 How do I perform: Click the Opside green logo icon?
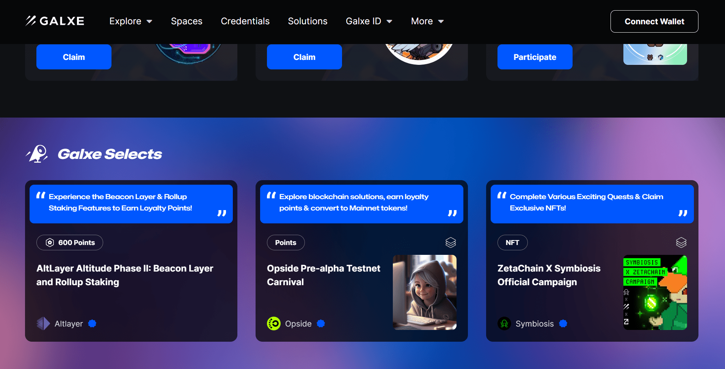click(x=274, y=323)
